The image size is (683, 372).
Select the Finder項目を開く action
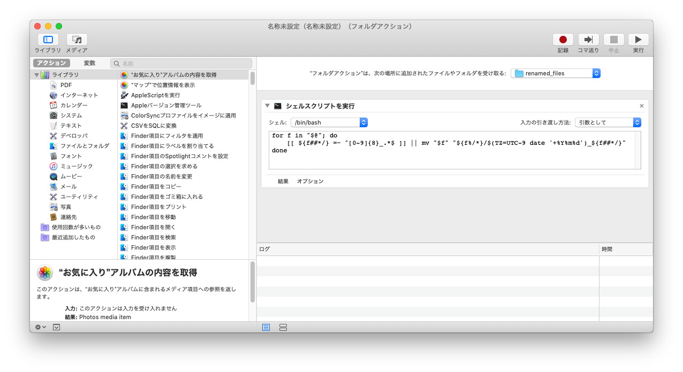click(x=183, y=227)
